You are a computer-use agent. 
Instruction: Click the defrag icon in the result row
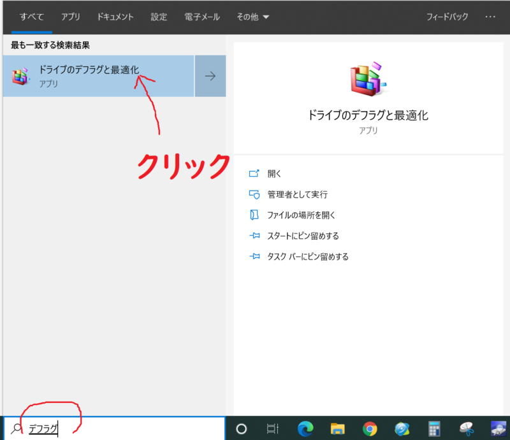21,77
